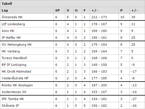Viewport: 145px width, 109px height.
Task: Click the Tabell title bar
Action: (x=72, y=4)
